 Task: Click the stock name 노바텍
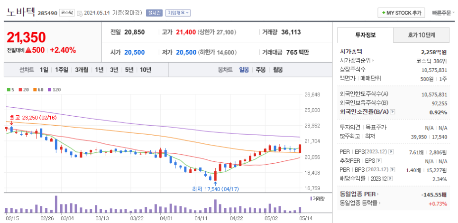coord(21,12)
